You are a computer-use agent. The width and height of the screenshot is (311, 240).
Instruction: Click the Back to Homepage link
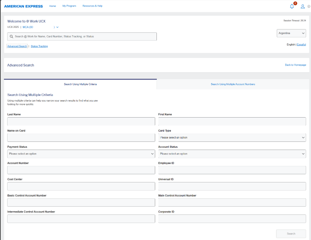point(295,65)
